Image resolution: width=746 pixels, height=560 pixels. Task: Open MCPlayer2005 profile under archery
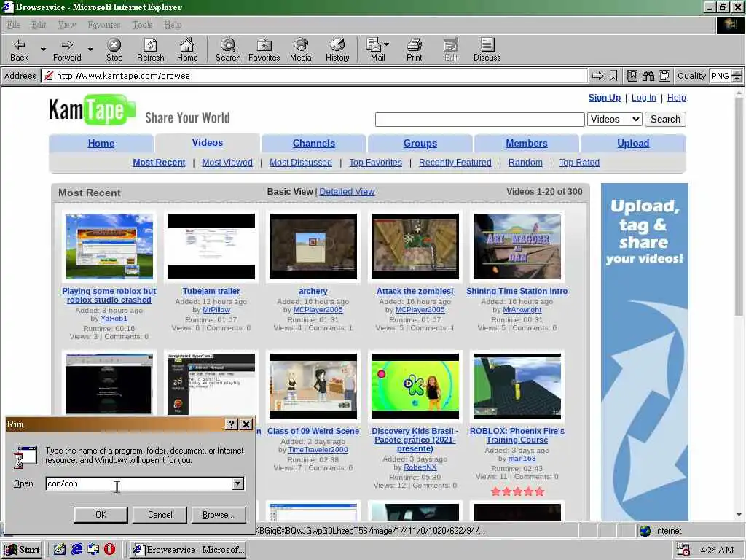(x=318, y=309)
